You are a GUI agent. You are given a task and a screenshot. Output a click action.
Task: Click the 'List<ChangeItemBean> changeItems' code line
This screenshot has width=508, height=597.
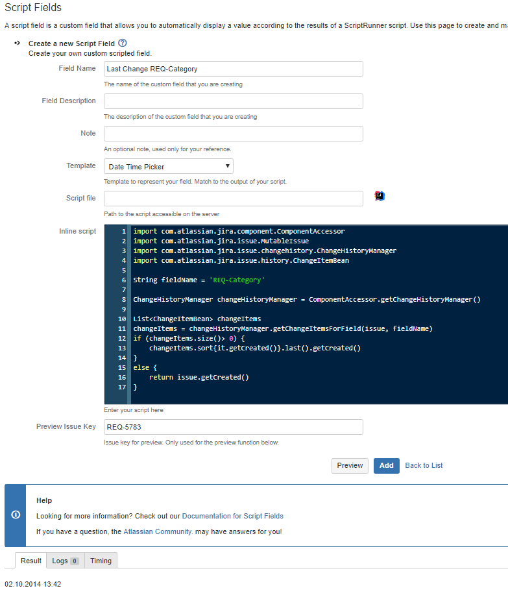click(x=197, y=319)
